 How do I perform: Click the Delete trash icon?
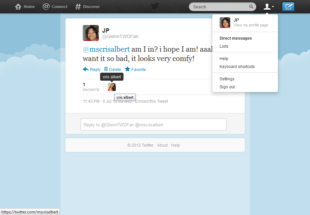coord(106,69)
